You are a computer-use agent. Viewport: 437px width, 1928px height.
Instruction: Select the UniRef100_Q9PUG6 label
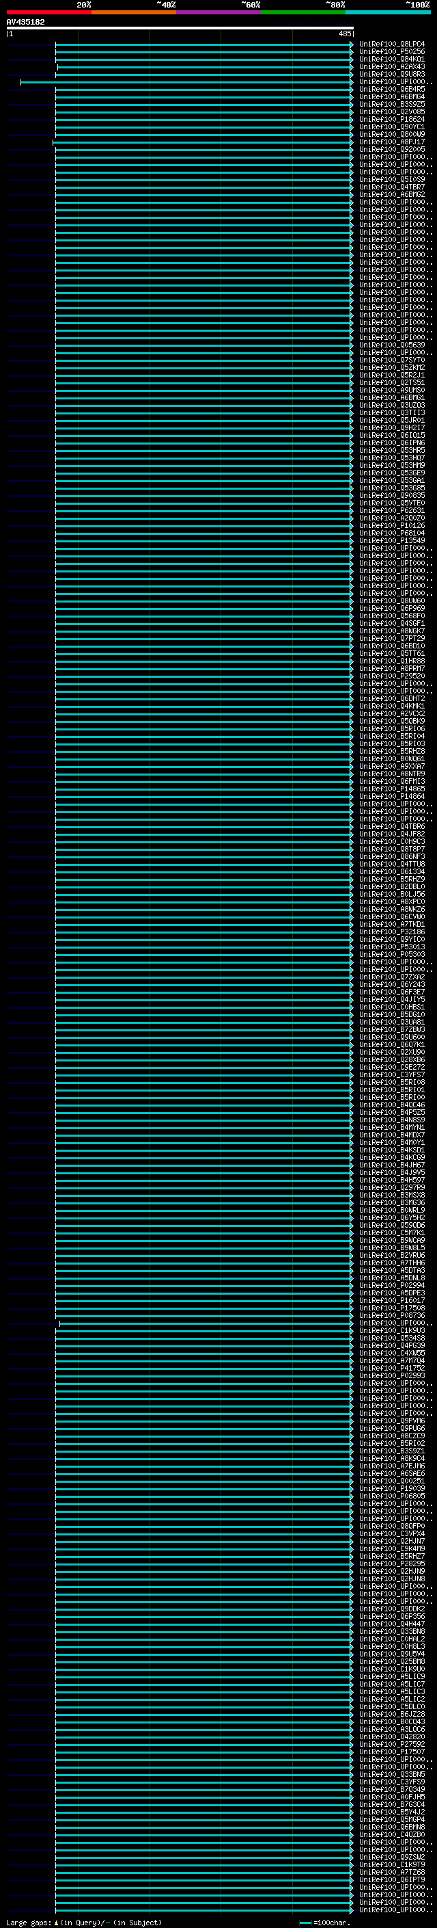click(392, 1428)
